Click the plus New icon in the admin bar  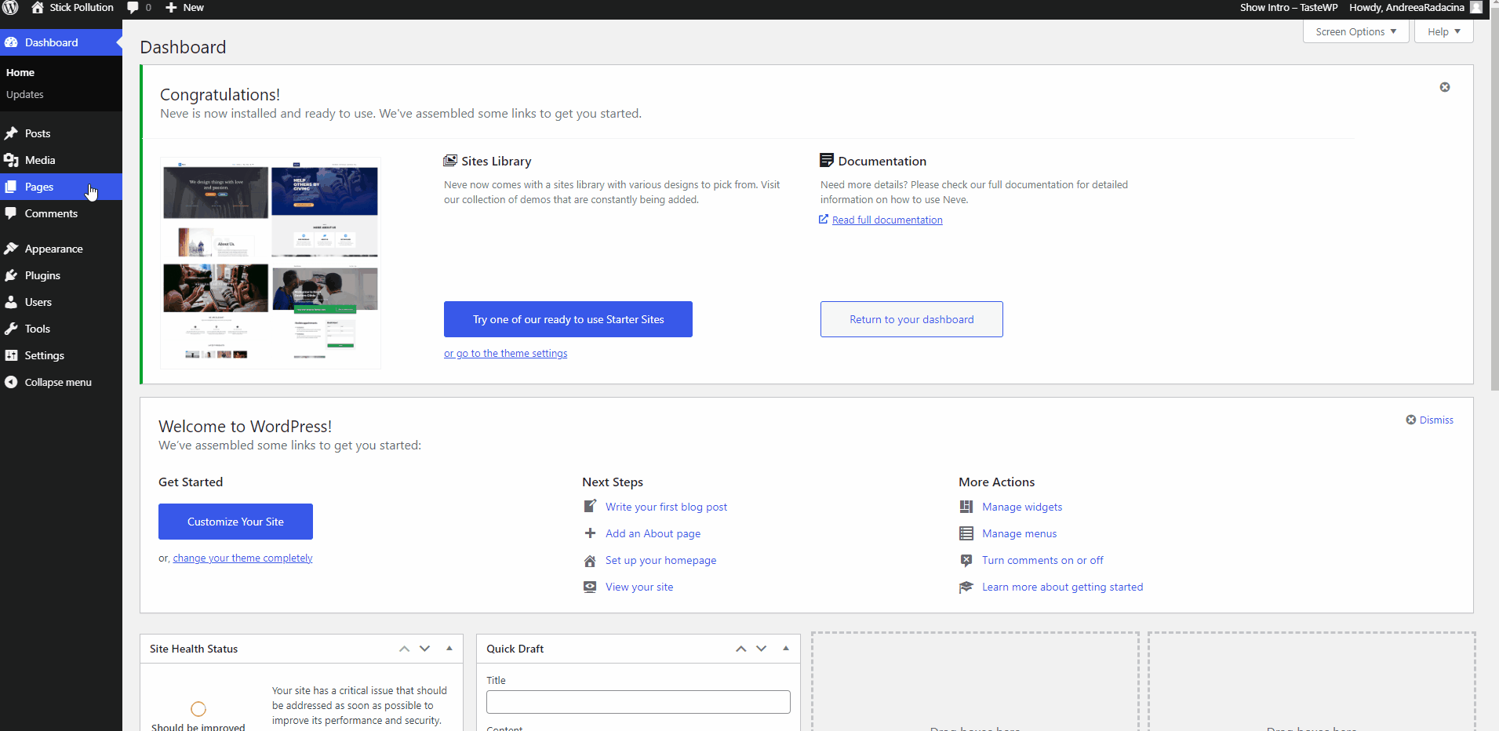pyautogui.click(x=171, y=8)
